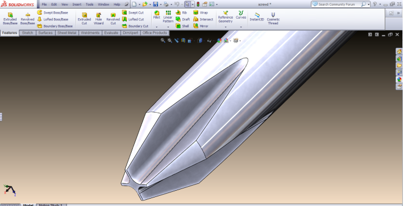408x206 pixels.
Task: Click the Edit Appearance icon
Action: click(x=219, y=40)
